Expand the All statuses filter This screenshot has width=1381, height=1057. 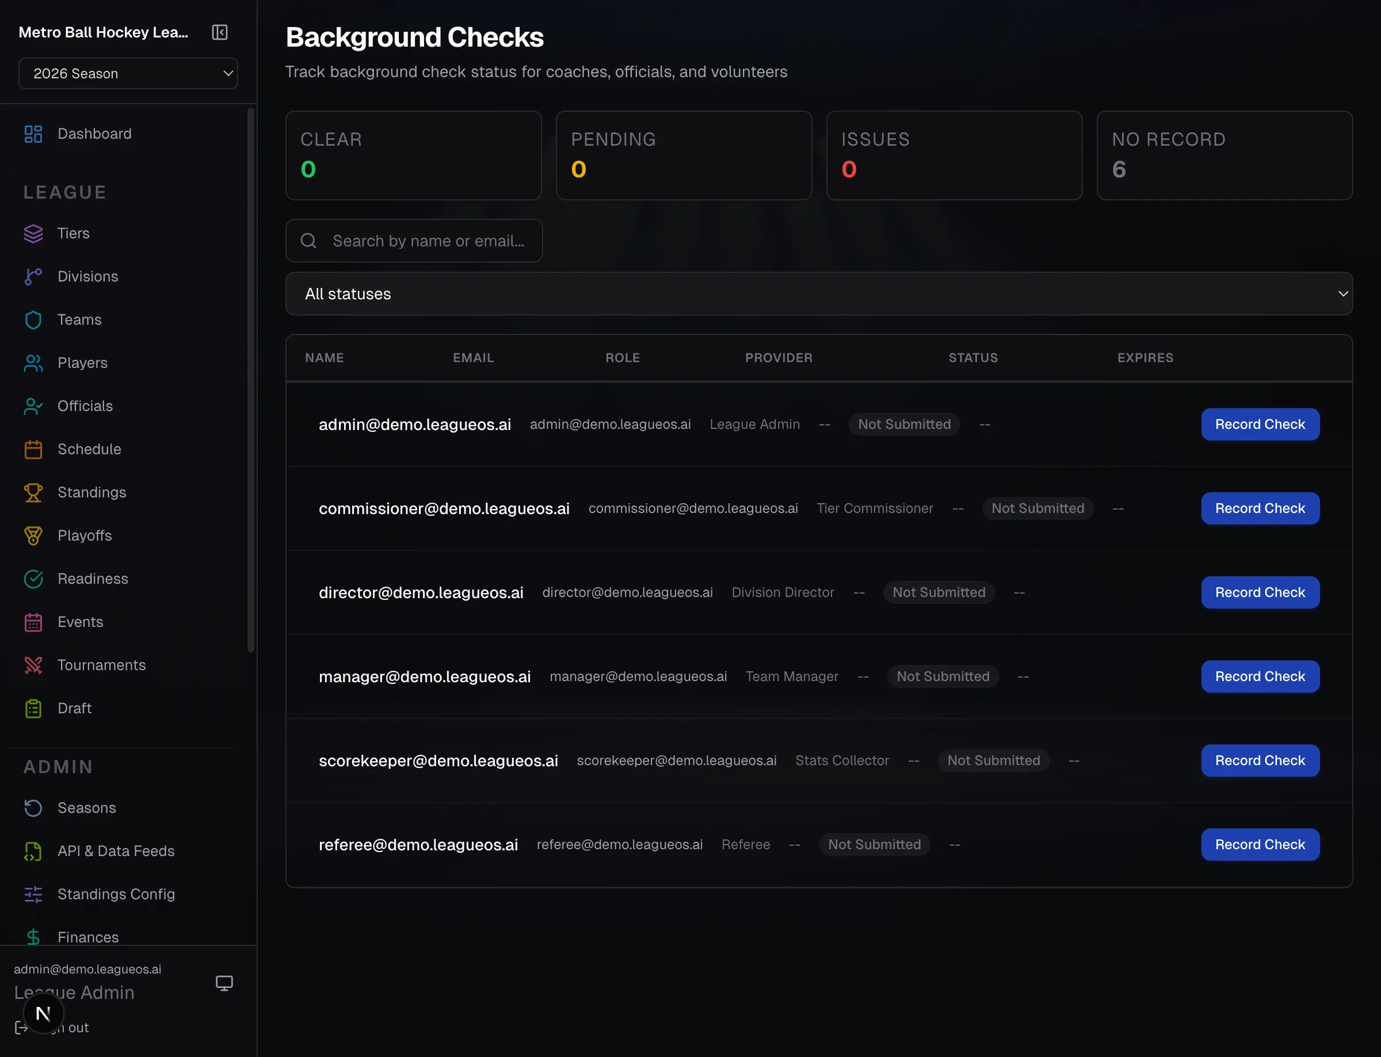[818, 293]
